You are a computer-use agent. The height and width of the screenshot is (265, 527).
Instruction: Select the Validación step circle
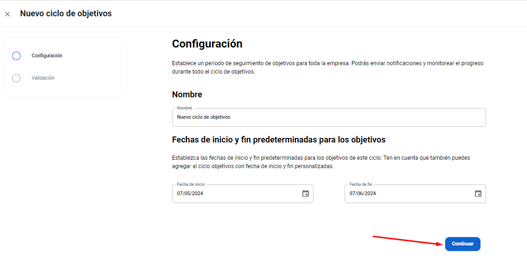point(16,78)
